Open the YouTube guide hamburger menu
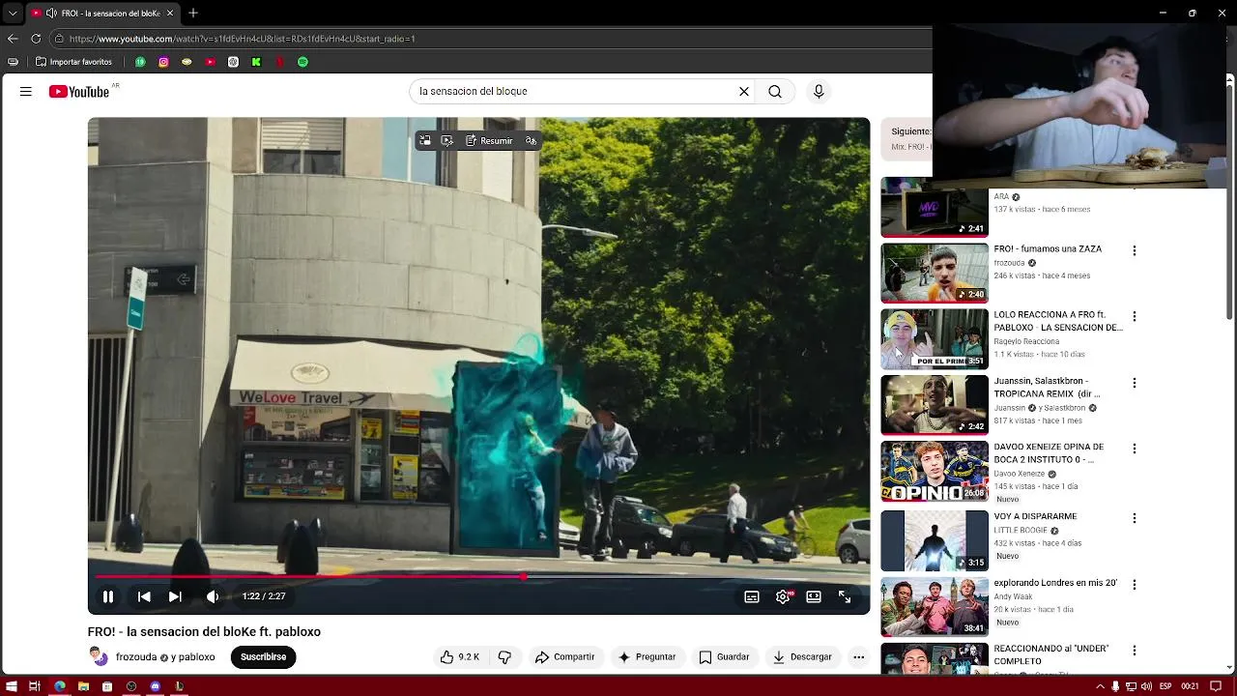 pyautogui.click(x=26, y=91)
